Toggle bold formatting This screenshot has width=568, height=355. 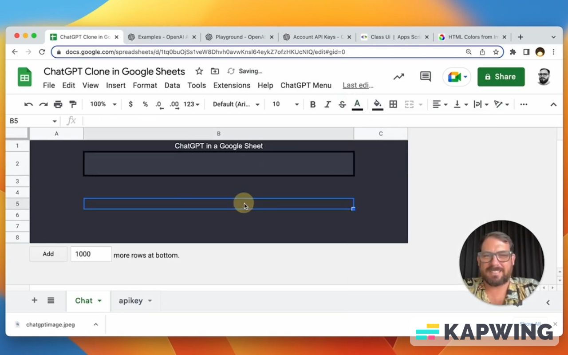tap(313, 104)
